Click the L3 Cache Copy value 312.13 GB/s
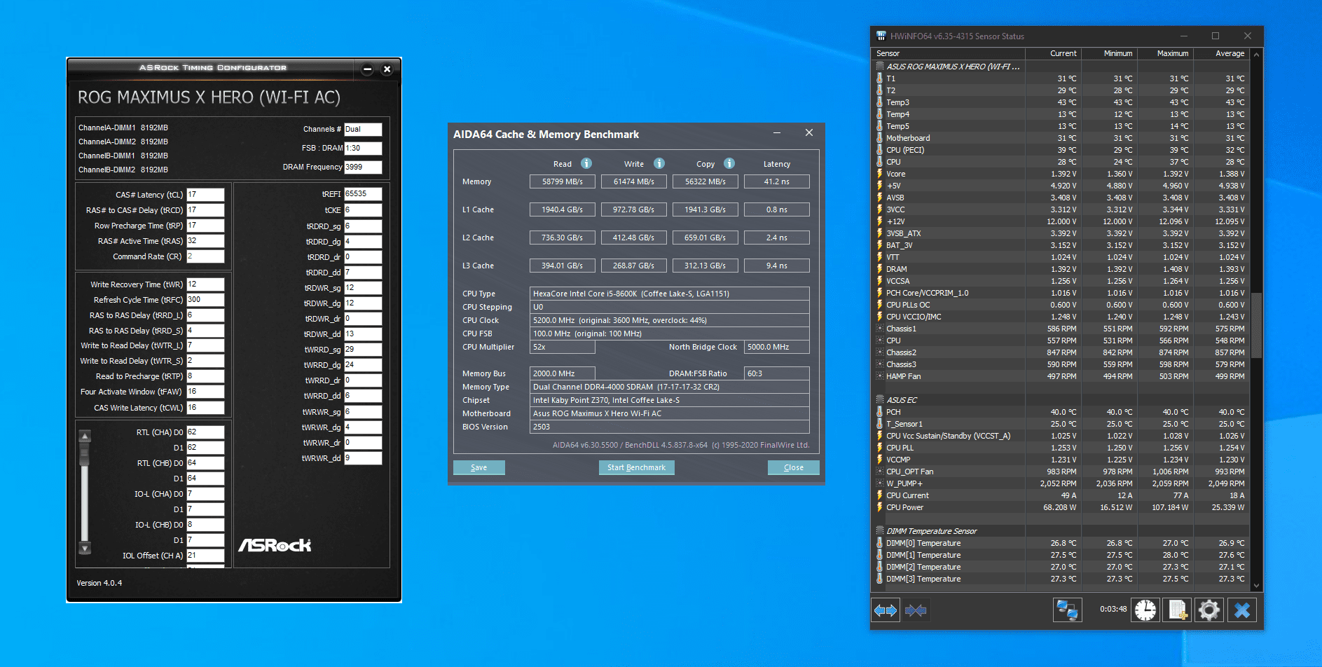Screen dimensions: 1322x667 (705, 266)
